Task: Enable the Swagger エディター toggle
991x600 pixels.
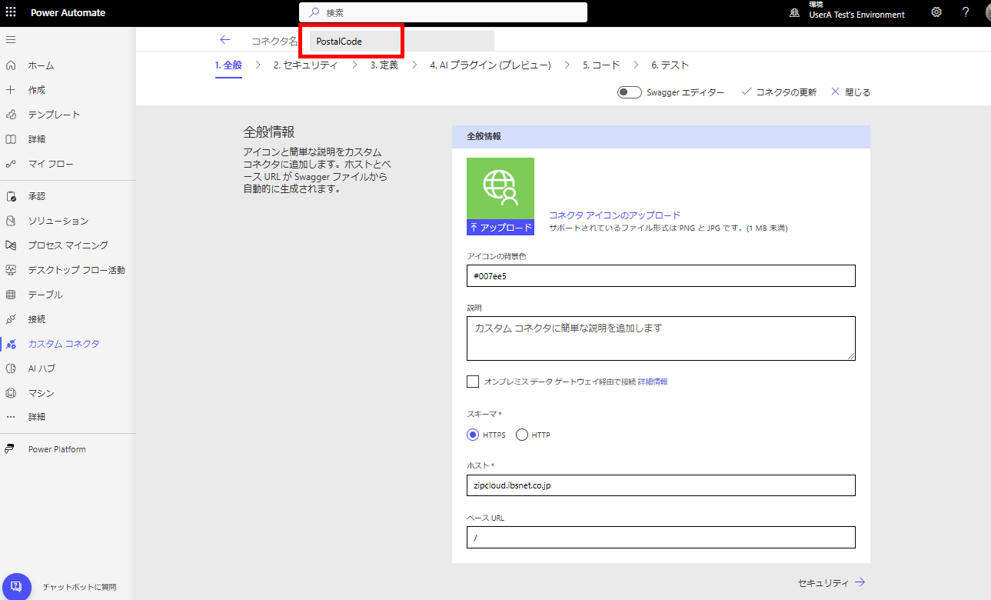Action: [628, 92]
